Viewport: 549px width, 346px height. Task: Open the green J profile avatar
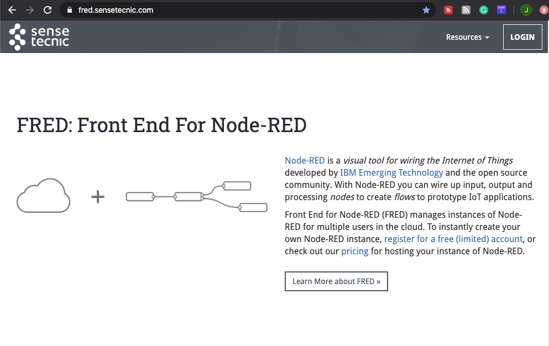coord(526,10)
